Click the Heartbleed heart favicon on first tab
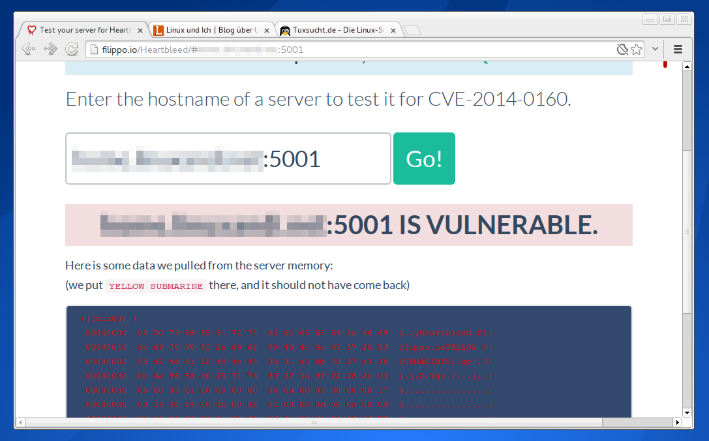 tap(31, 31)
